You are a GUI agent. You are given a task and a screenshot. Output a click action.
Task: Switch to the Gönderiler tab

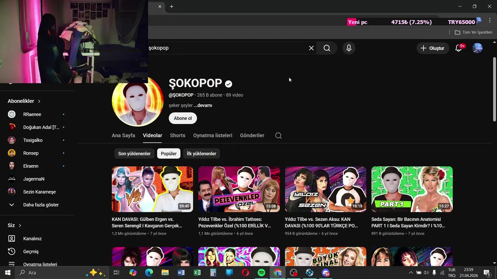point(252,136)
